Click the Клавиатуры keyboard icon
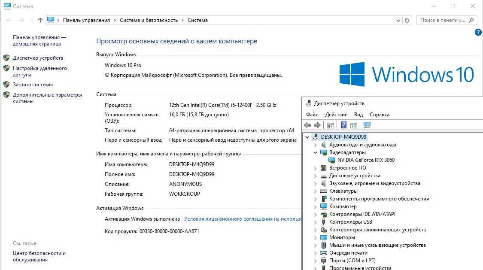483x270 pixels. click(x=323, y=191)
